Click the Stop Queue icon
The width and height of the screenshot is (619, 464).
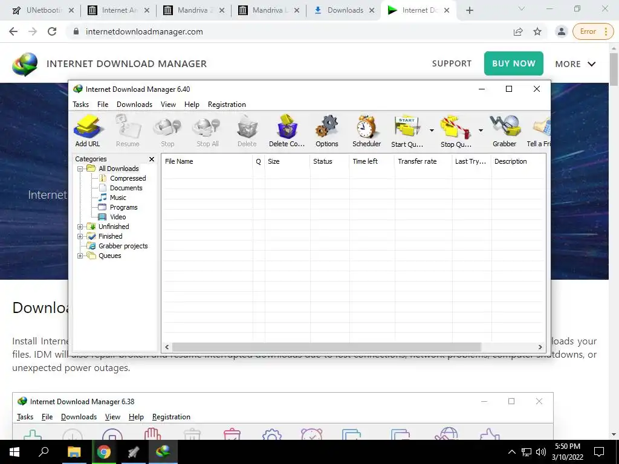(456, 131)
